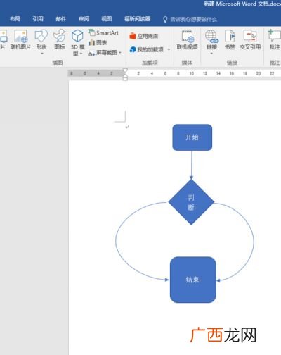This screenshot has height=355, width=281.
Task: Expand the Shapes dropdown arrow
Action: pyautogui.click(x=42, y=54)
